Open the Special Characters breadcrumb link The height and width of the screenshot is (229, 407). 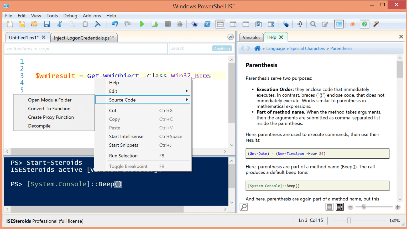tap(307, 48)
